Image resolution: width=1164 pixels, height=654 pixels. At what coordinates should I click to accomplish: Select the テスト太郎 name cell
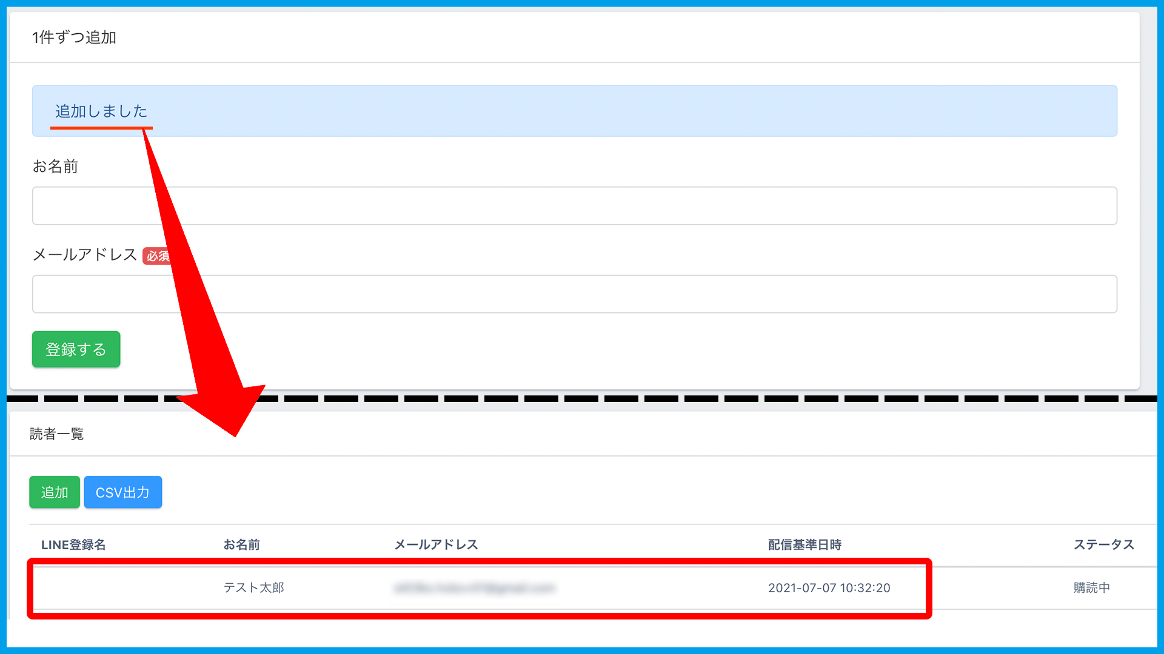253,588
